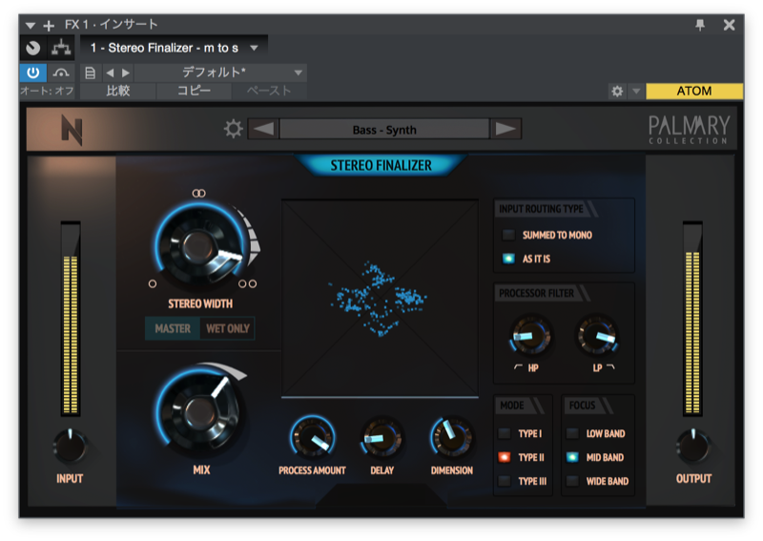Click the double circles wide icon under width

pos(248,284)
